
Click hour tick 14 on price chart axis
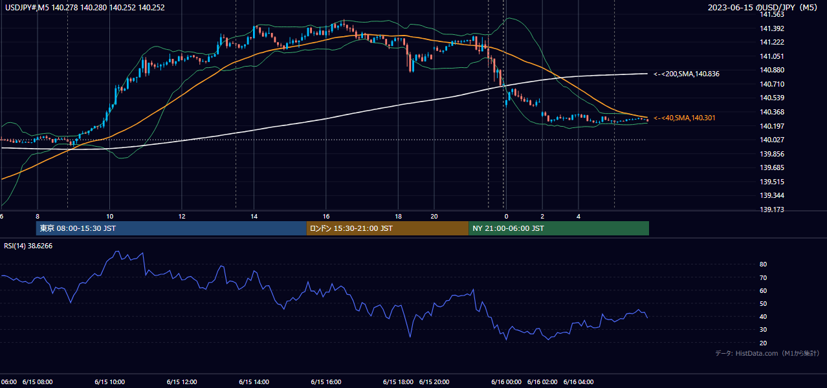tap(254, 216)
